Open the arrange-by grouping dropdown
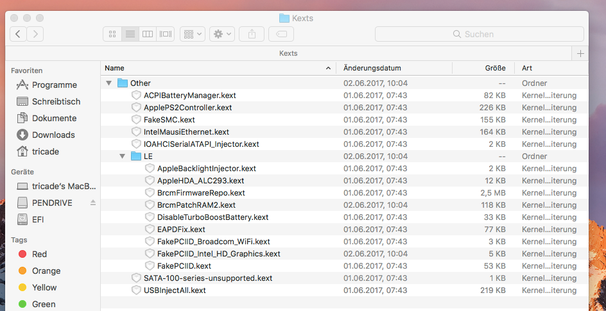This screenshot has width=606, height=311. 193,34
